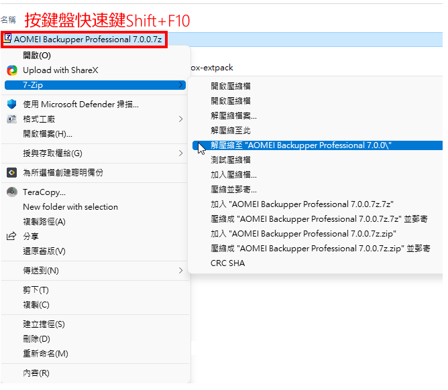The image size is (448, 390).
Task: Click the 分享 share icon
Action: point(11,236)
